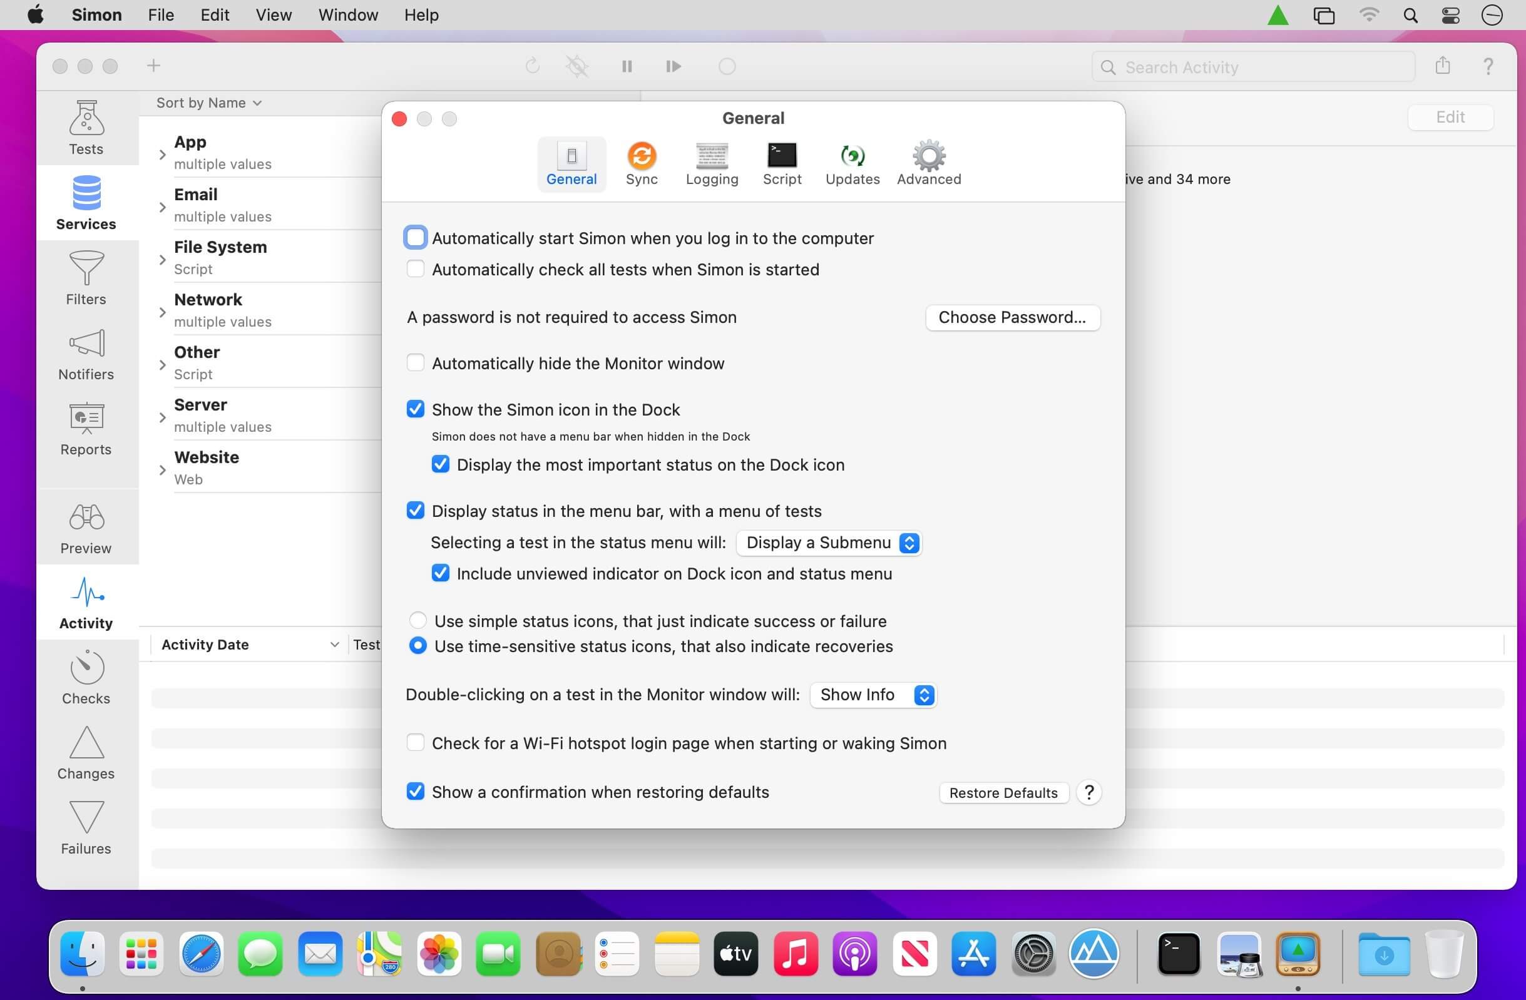Enable automatically start Simon at login
This screenshot has width=1526, height=1000.
click(415, 238)
